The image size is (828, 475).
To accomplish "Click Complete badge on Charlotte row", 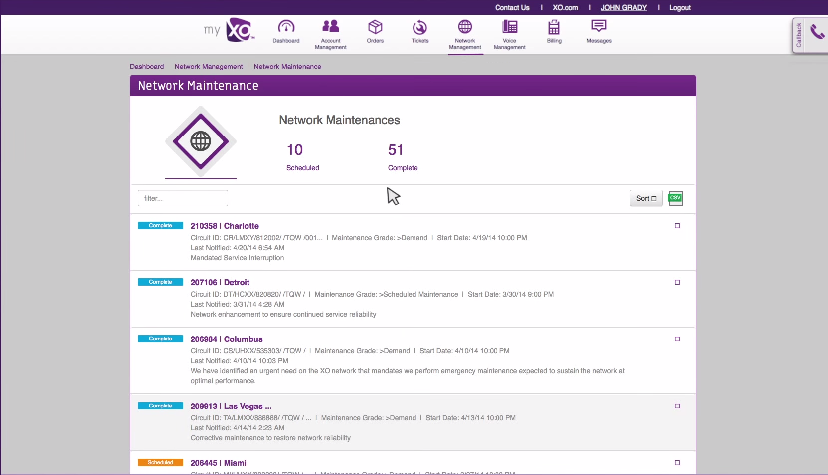I will 161,226.
